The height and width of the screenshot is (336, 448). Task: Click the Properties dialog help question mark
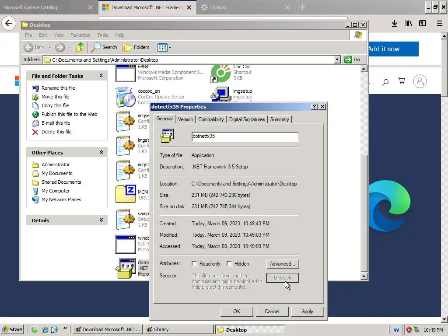click(315, 107)
